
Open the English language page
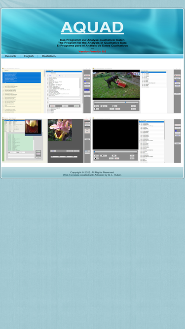29,56
